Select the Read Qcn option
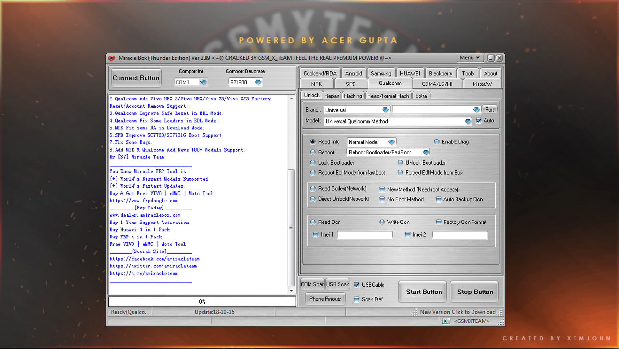 [x=313, y=222]
